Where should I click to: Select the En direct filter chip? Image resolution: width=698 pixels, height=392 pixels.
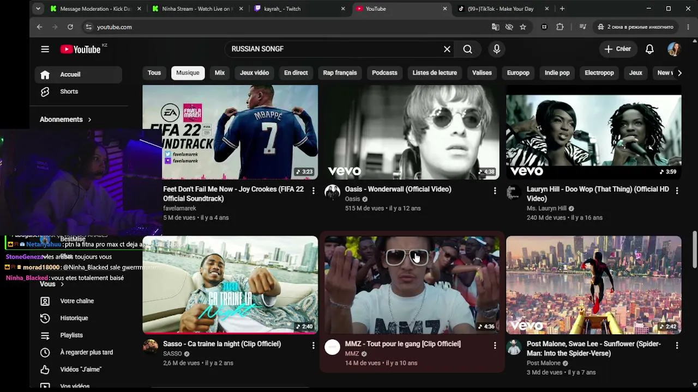296,73
